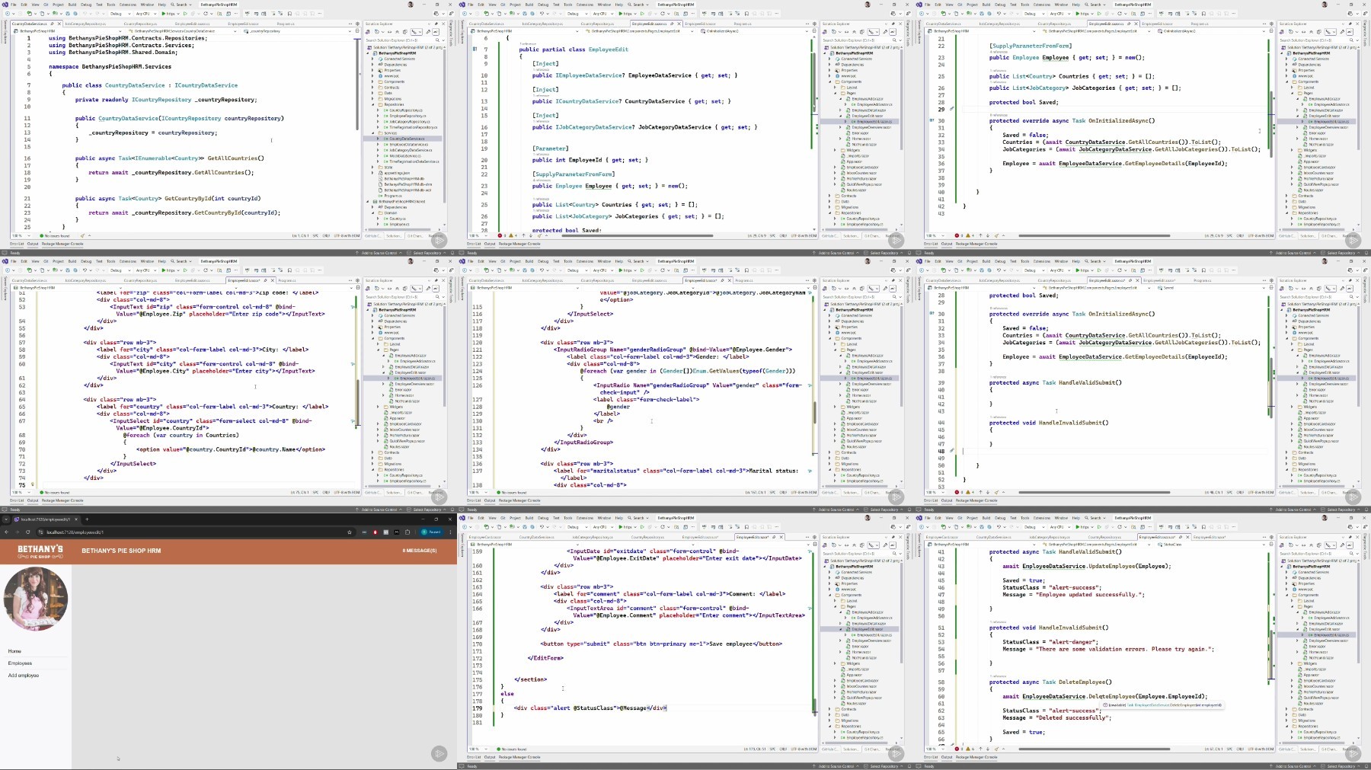
Task: Open Employees link in the browser sidebar
Action: click(20, 663)
